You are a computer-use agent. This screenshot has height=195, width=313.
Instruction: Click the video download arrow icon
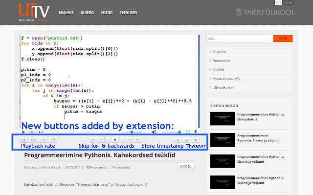click(x=196, y=132)
